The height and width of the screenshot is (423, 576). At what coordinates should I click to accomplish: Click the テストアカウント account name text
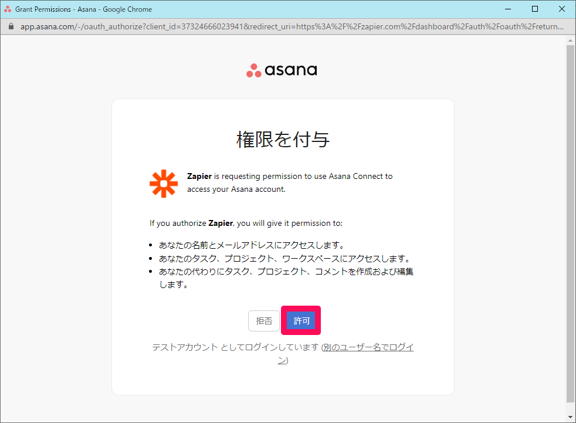coord(182,347)
